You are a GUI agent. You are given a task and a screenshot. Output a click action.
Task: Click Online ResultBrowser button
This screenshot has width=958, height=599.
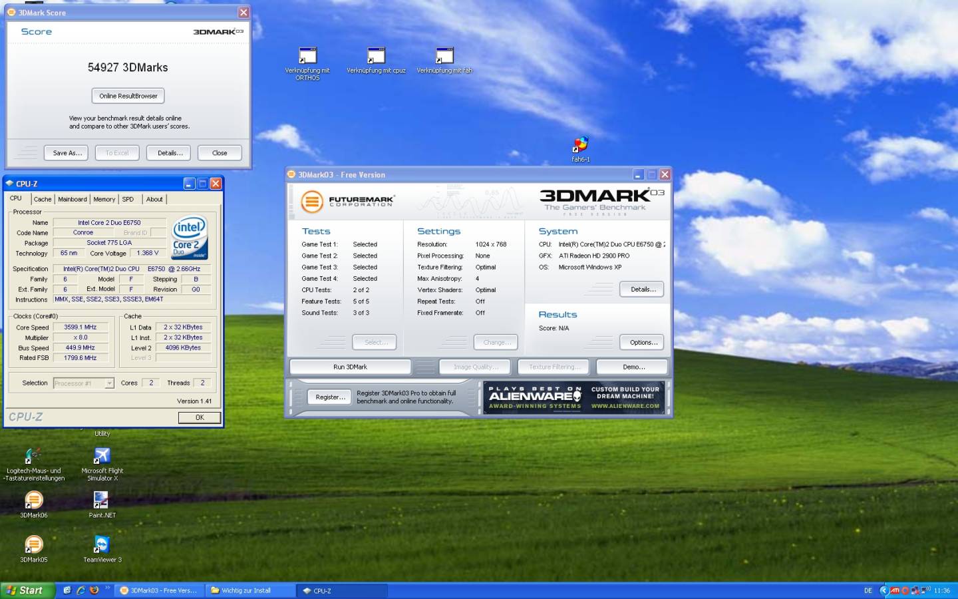click(x=128, y=96)
